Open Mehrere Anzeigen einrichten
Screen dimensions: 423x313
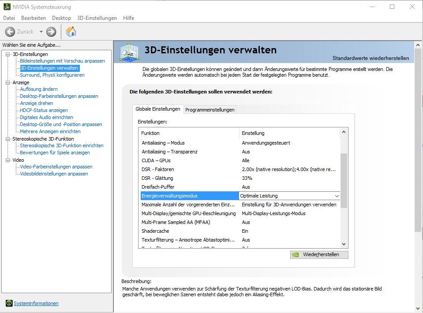50,131
